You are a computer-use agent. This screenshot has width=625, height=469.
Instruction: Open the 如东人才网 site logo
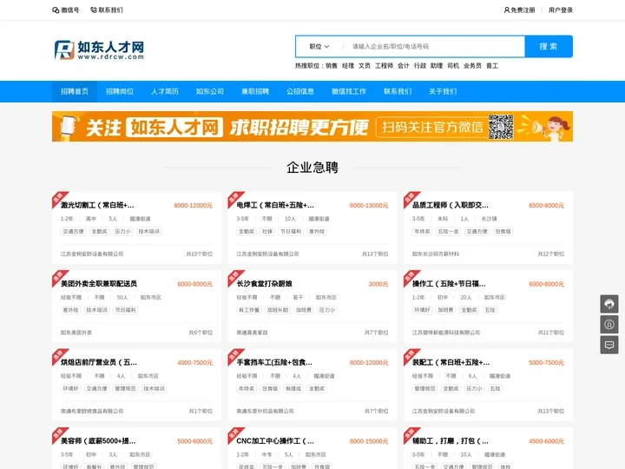(x=99, y=50)
